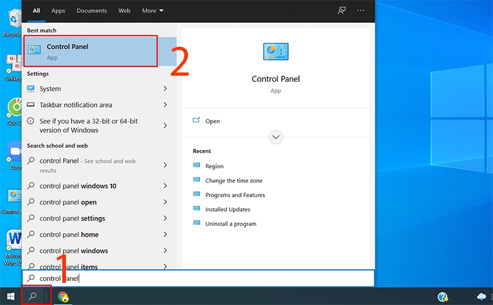Expand more actions with the round chevron button
Image resolution: width=493 pixels, height=305 pixels.
pyautogui.click(x=275, y=137)
